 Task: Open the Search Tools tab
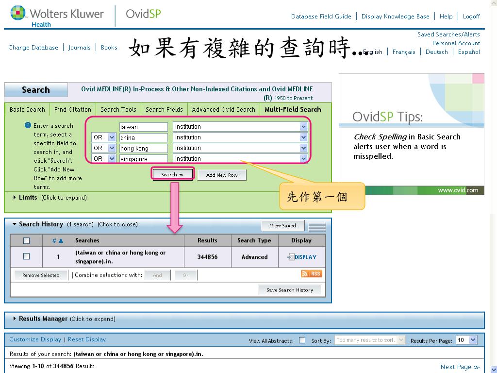(118, 109)
